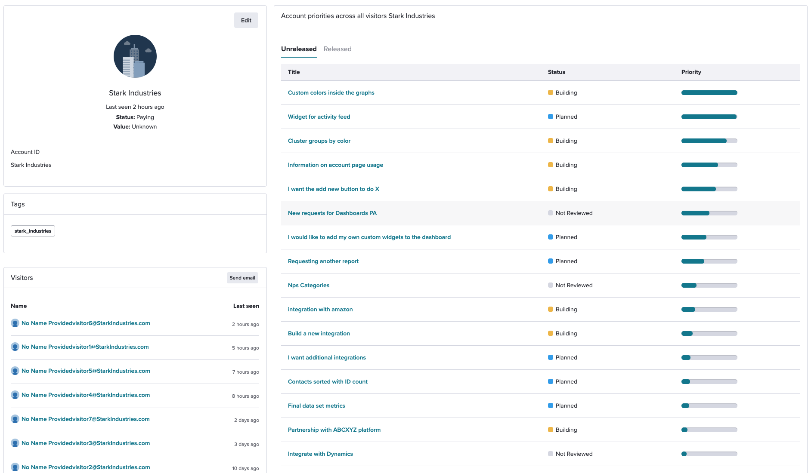The height and width of the screenshot is (473, 808).
Task: Open Custom colors inside the graphs
Action: coord(331,92)
